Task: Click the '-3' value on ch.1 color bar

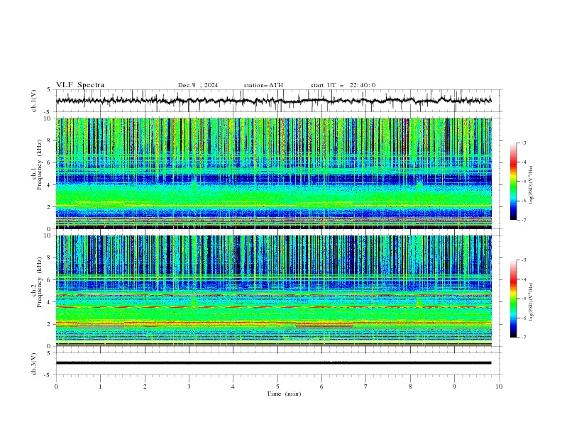Action: [x=524, y=143]
